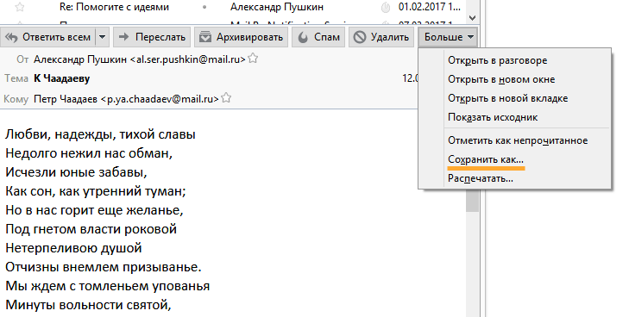Star the sender Александр Пушкин contact

(x=253, y=59)
